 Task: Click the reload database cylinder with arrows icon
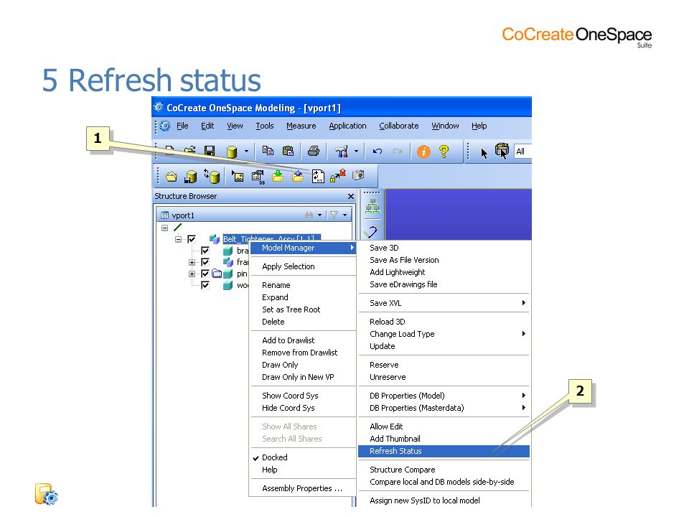[x=212, y=177]
